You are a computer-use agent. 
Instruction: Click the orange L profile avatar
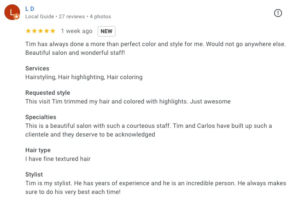tap(12, 12)
